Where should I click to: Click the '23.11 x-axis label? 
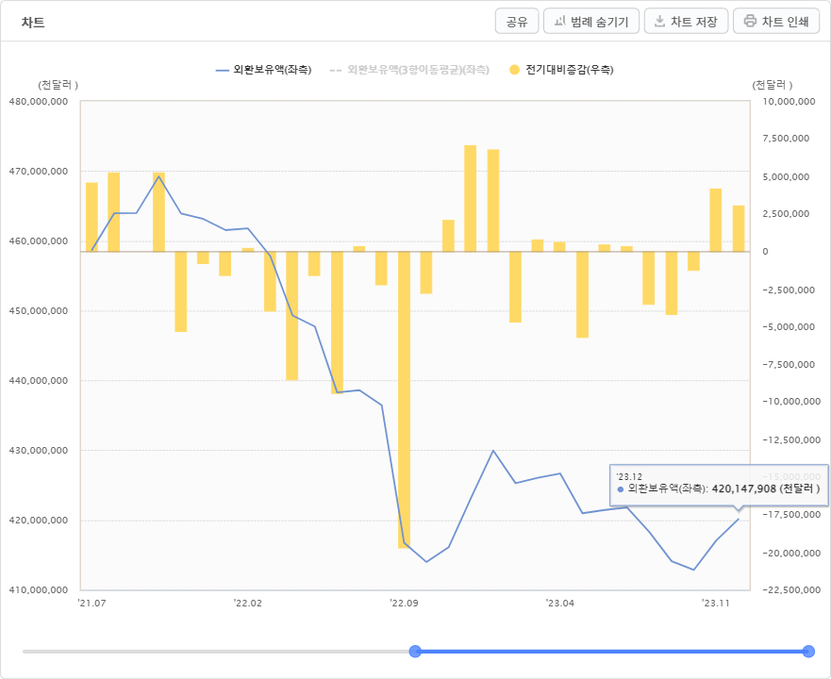716,604
